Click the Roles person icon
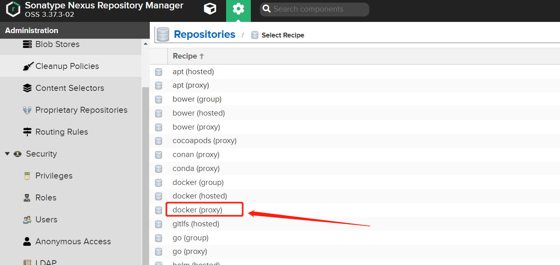560x265 pixels. [x=27, y=198]
